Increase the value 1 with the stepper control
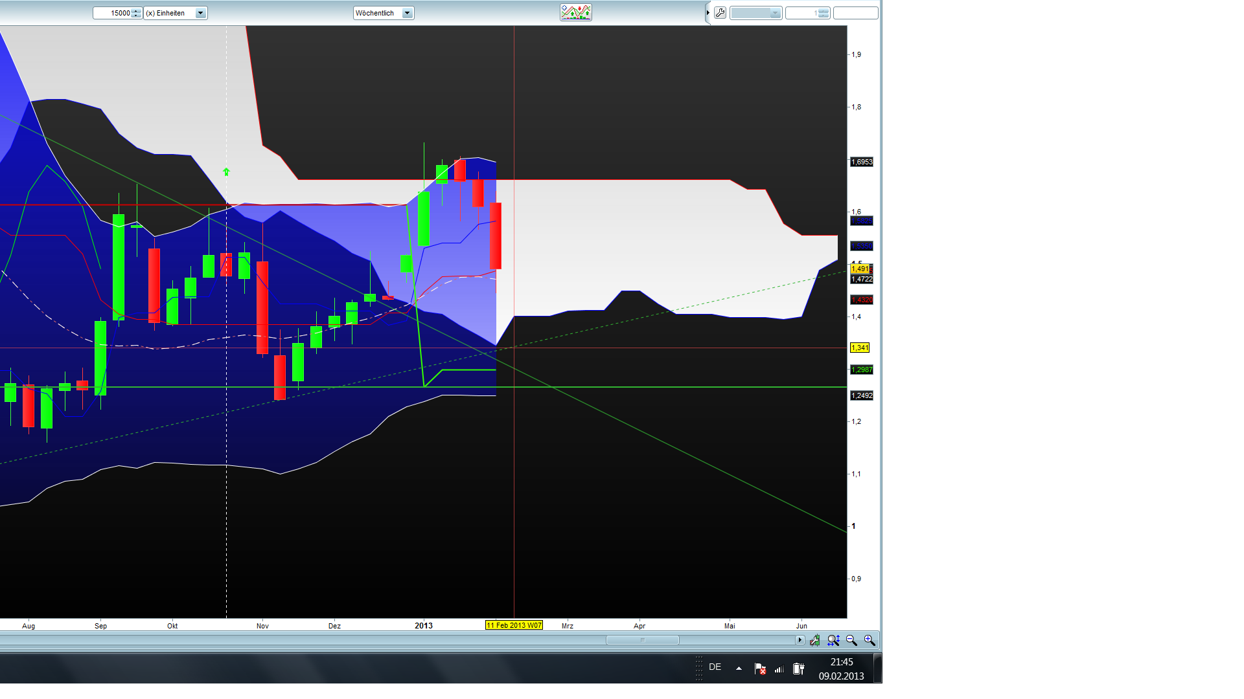The height and width of the screenshot is (699, 1244). [823, 11]
